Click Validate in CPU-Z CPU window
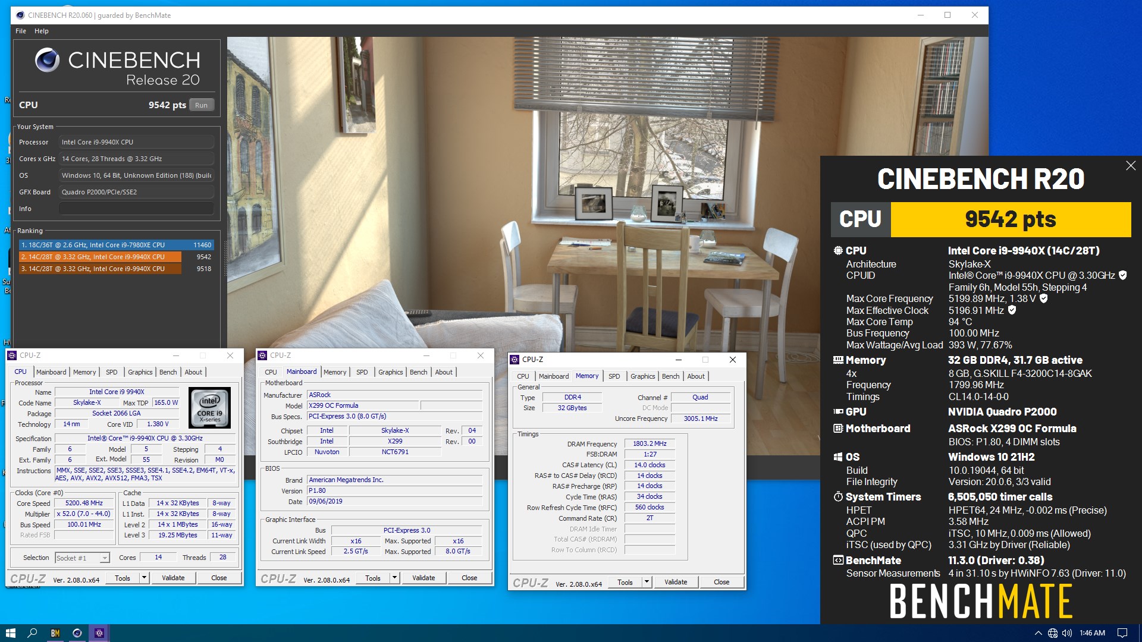 (173, 578)
